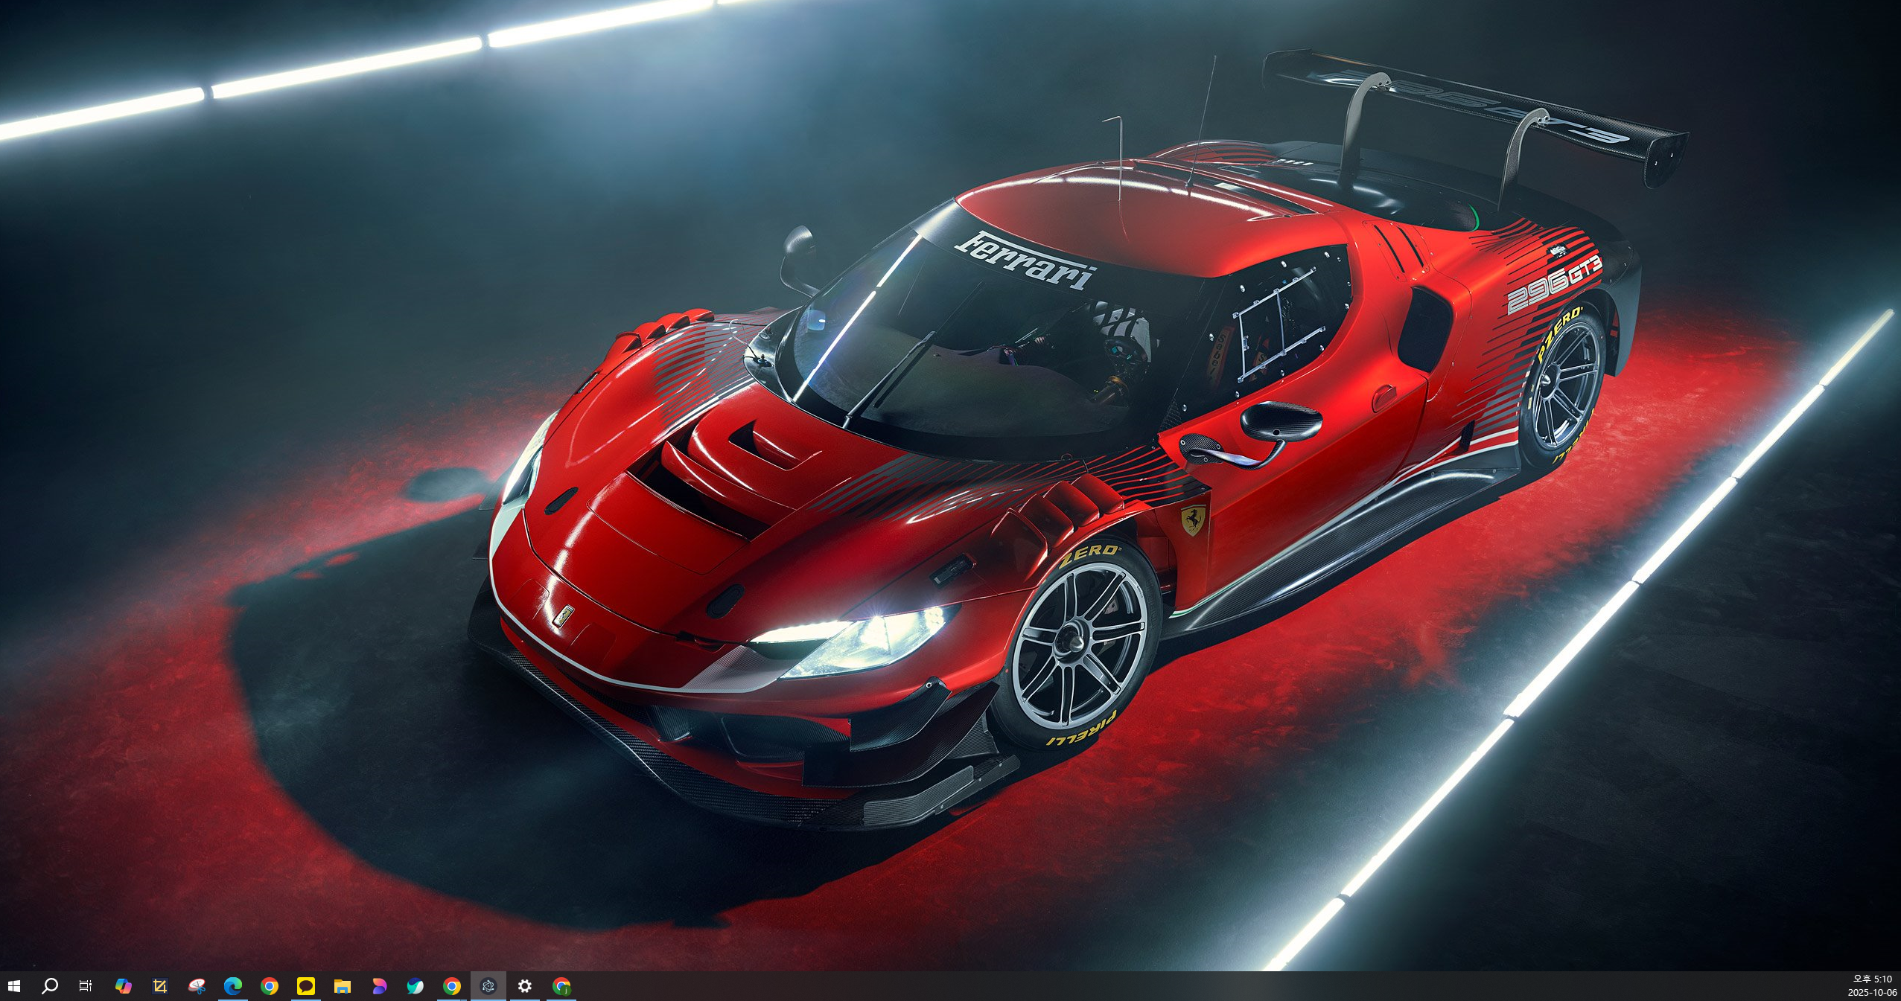The height and width of the screenshot is (1001, 1901).
Task: Open the yellow crop screenshot tool
Action: point(159,986)
